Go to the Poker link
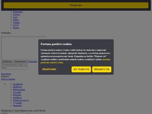Screen dimensions: 152x114 16,20
